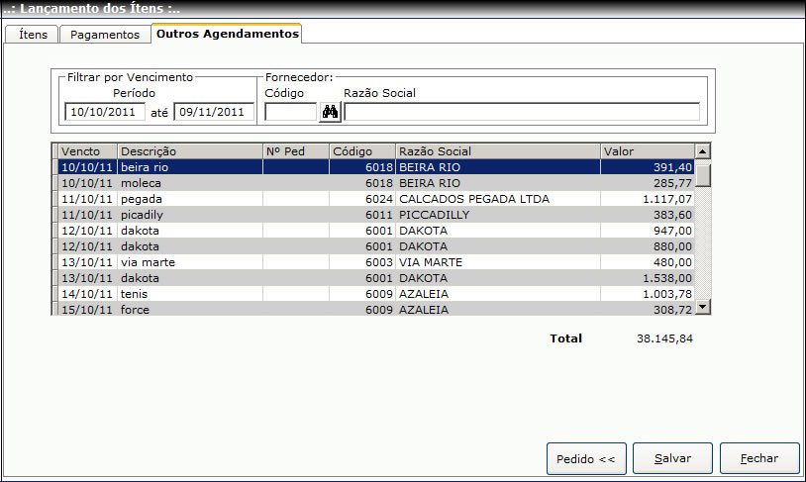This screenshot has width=806, height=482.
Task: Click the Salvar button
Action: tap(672, 458)
